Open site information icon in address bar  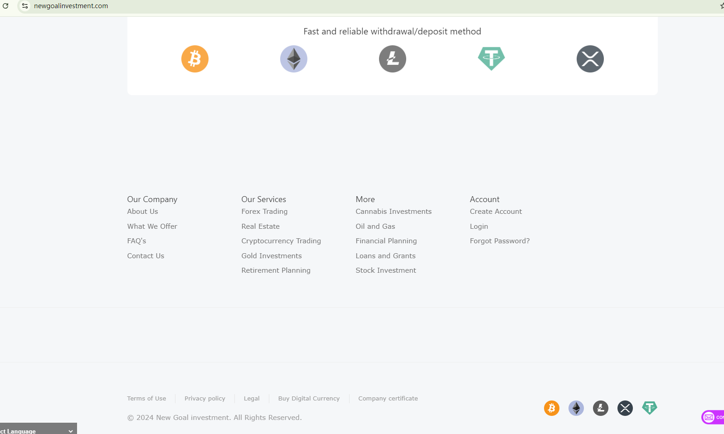(x=25, y=6)
